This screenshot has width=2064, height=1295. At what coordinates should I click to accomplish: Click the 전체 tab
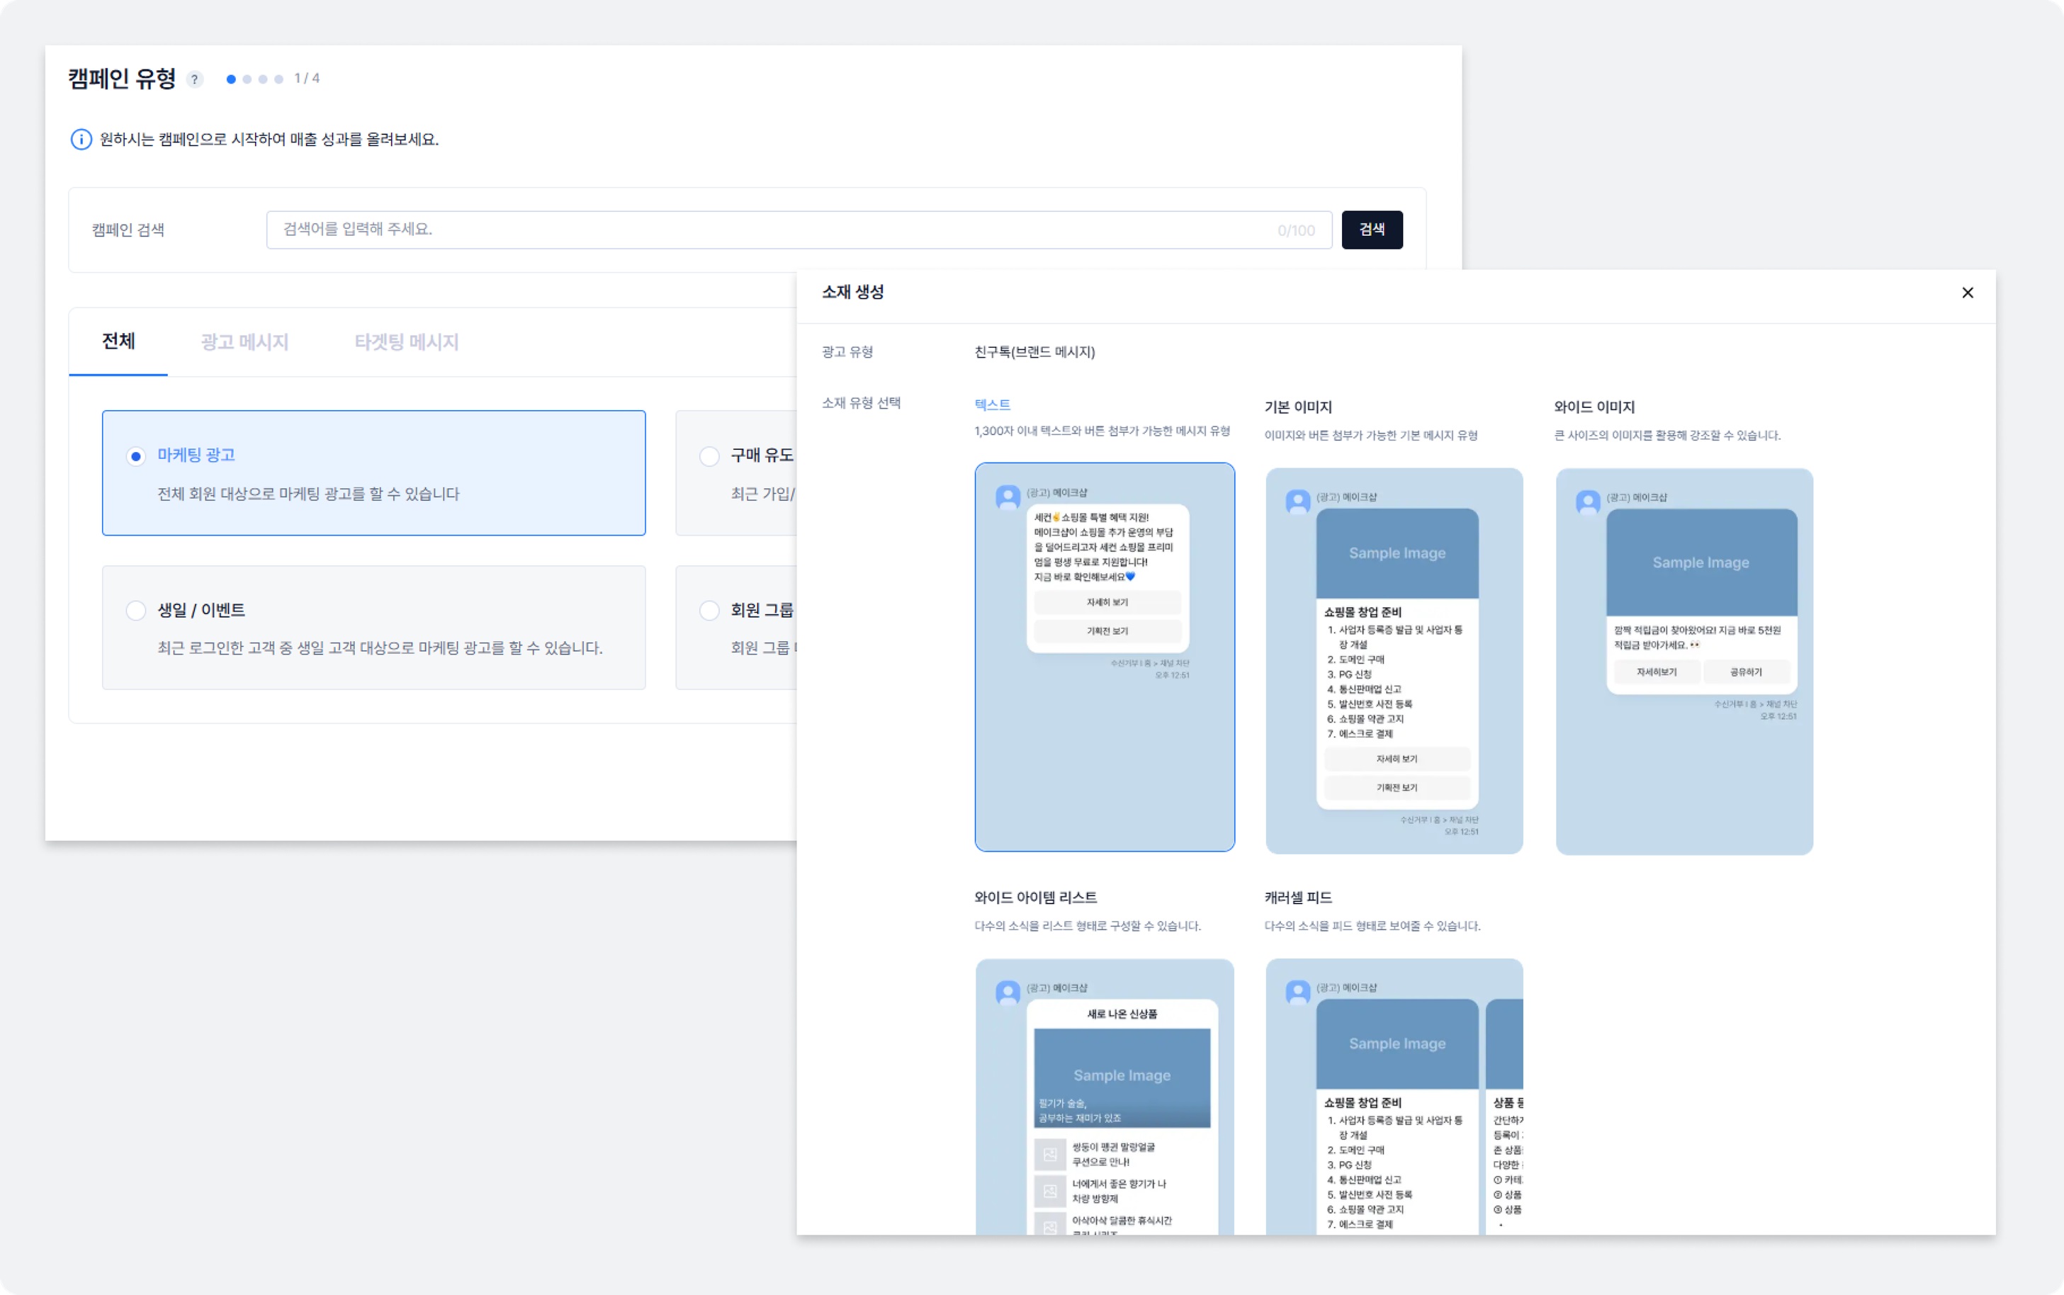click(x=118, y=341)
